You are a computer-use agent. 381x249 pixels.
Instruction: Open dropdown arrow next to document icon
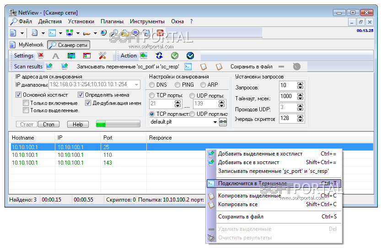pyautogui.click(x=22, y=33)
